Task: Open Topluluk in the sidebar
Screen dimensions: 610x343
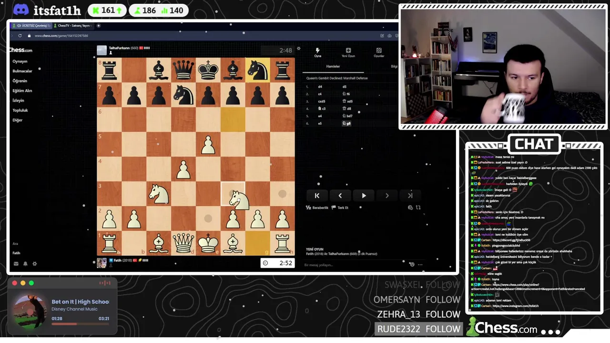Action: coord(20,110)
